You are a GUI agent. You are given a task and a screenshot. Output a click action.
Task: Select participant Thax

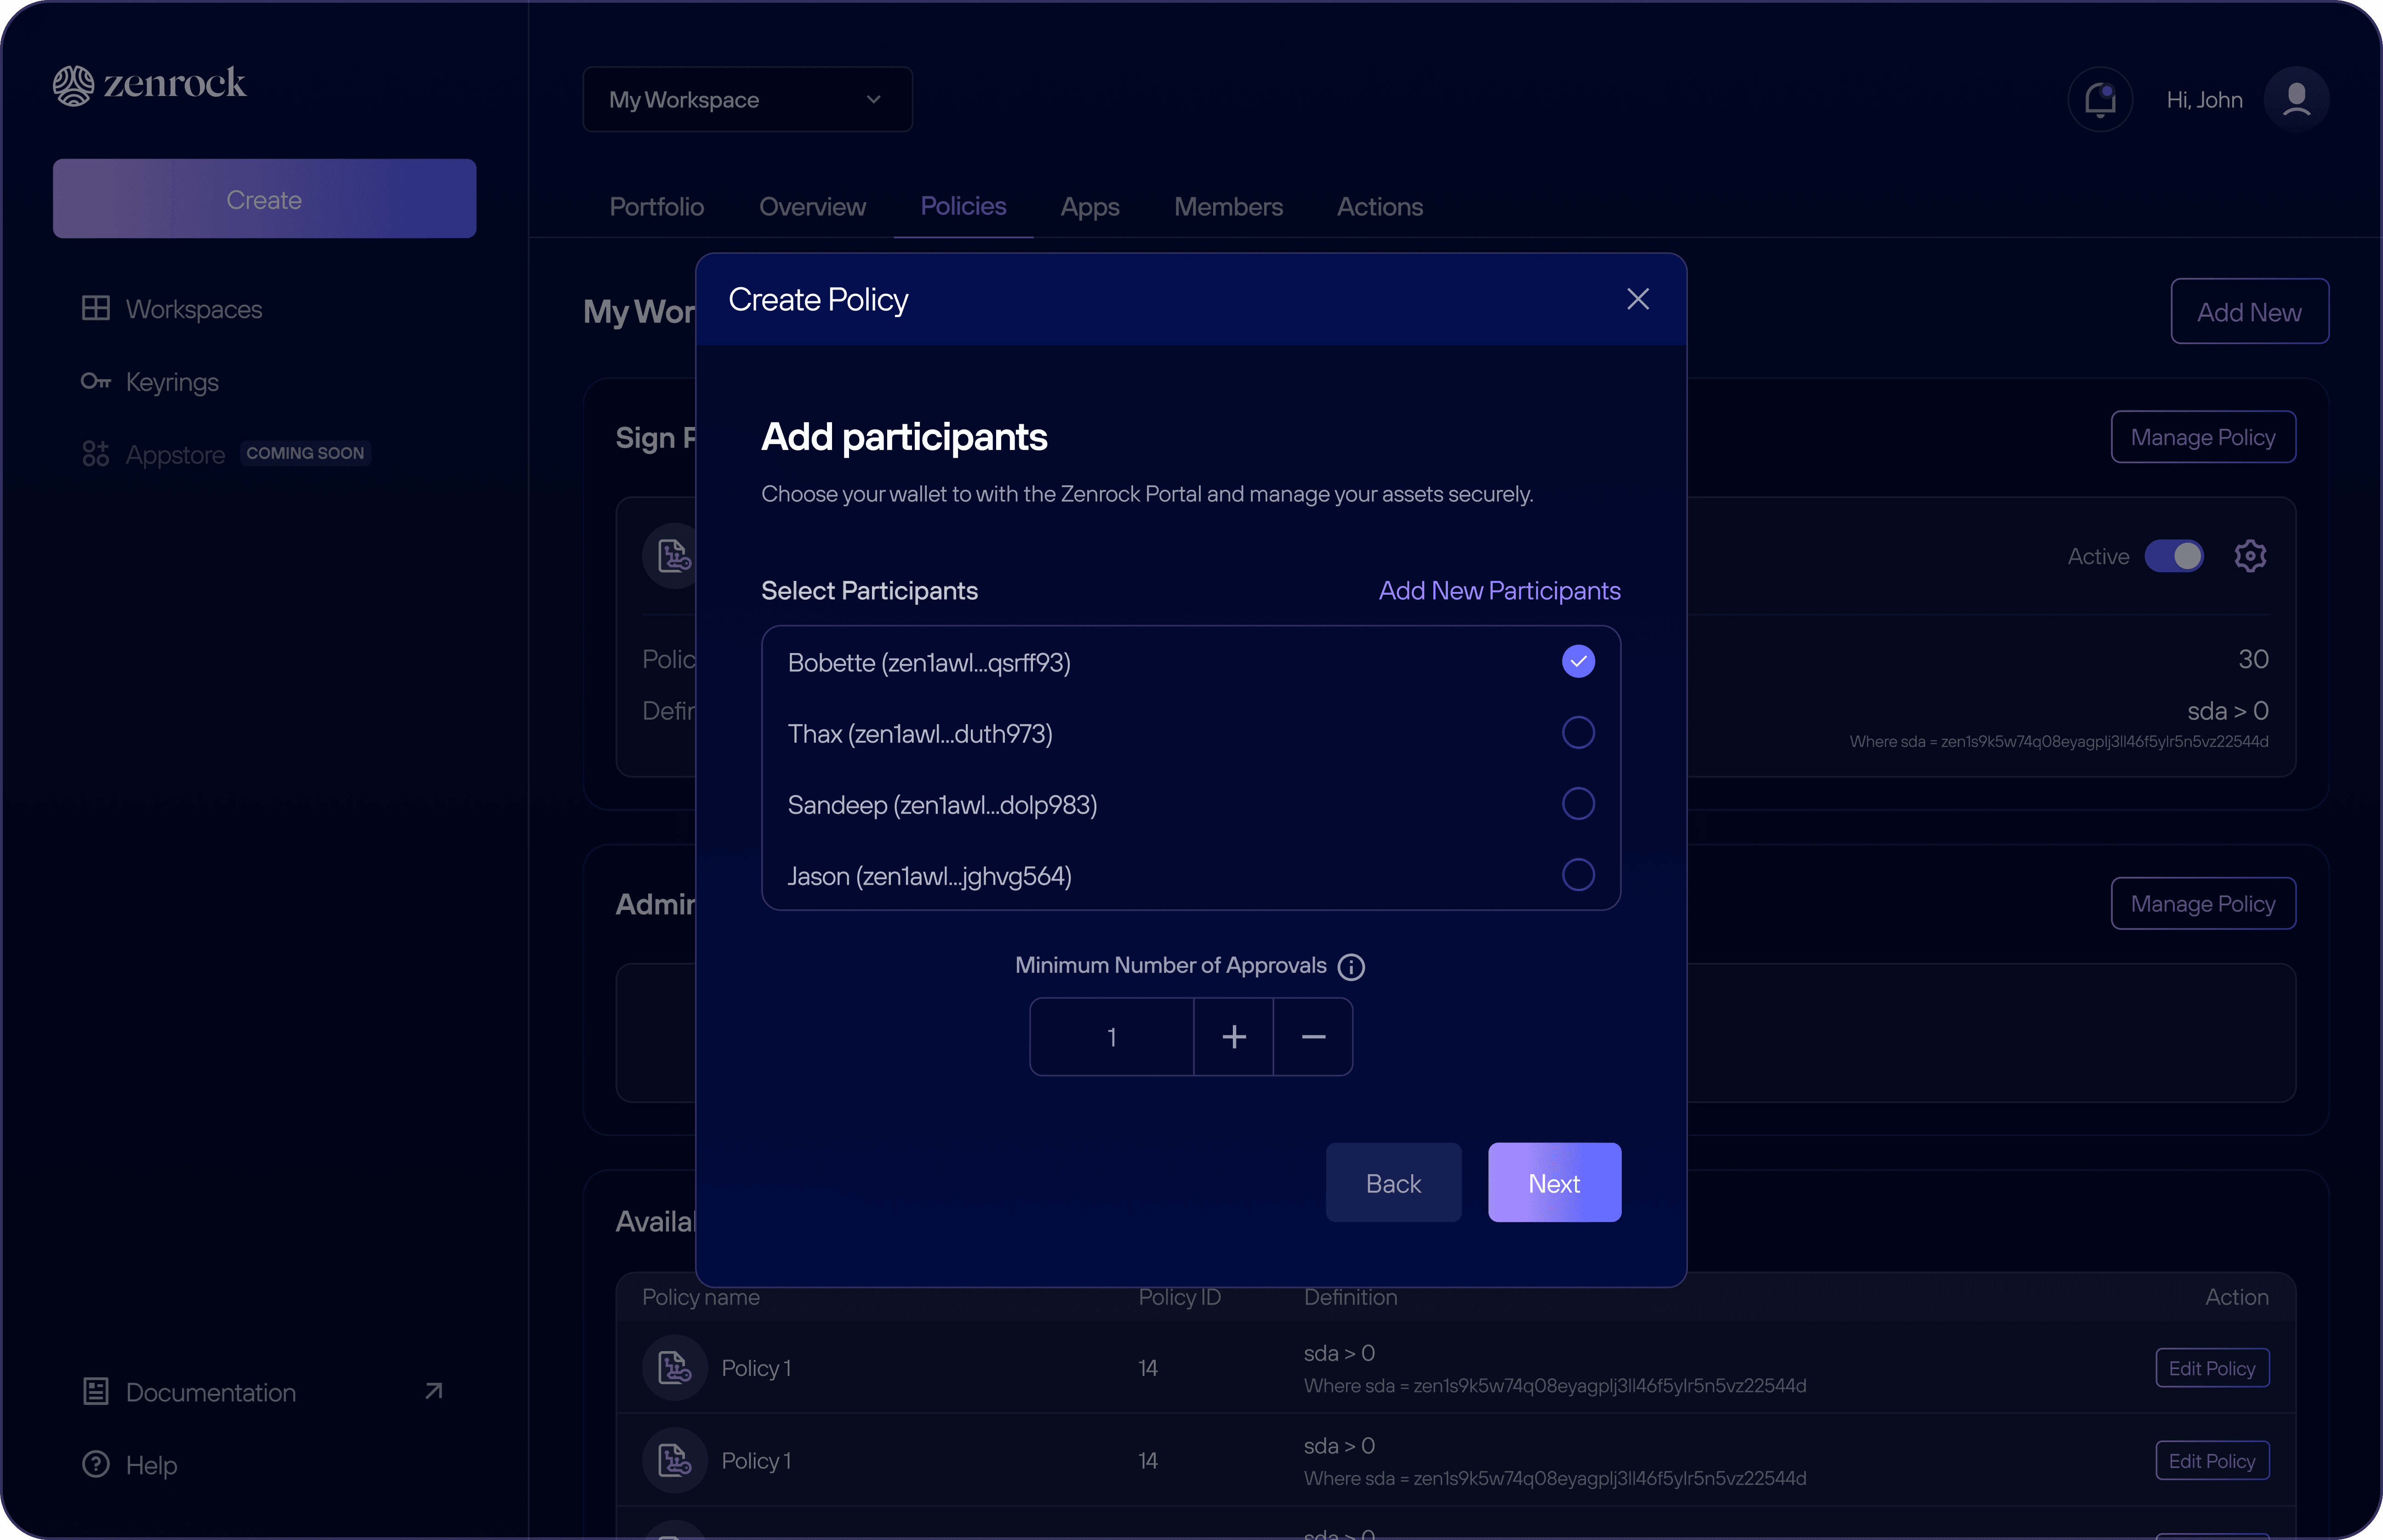tap(1577, 733)
